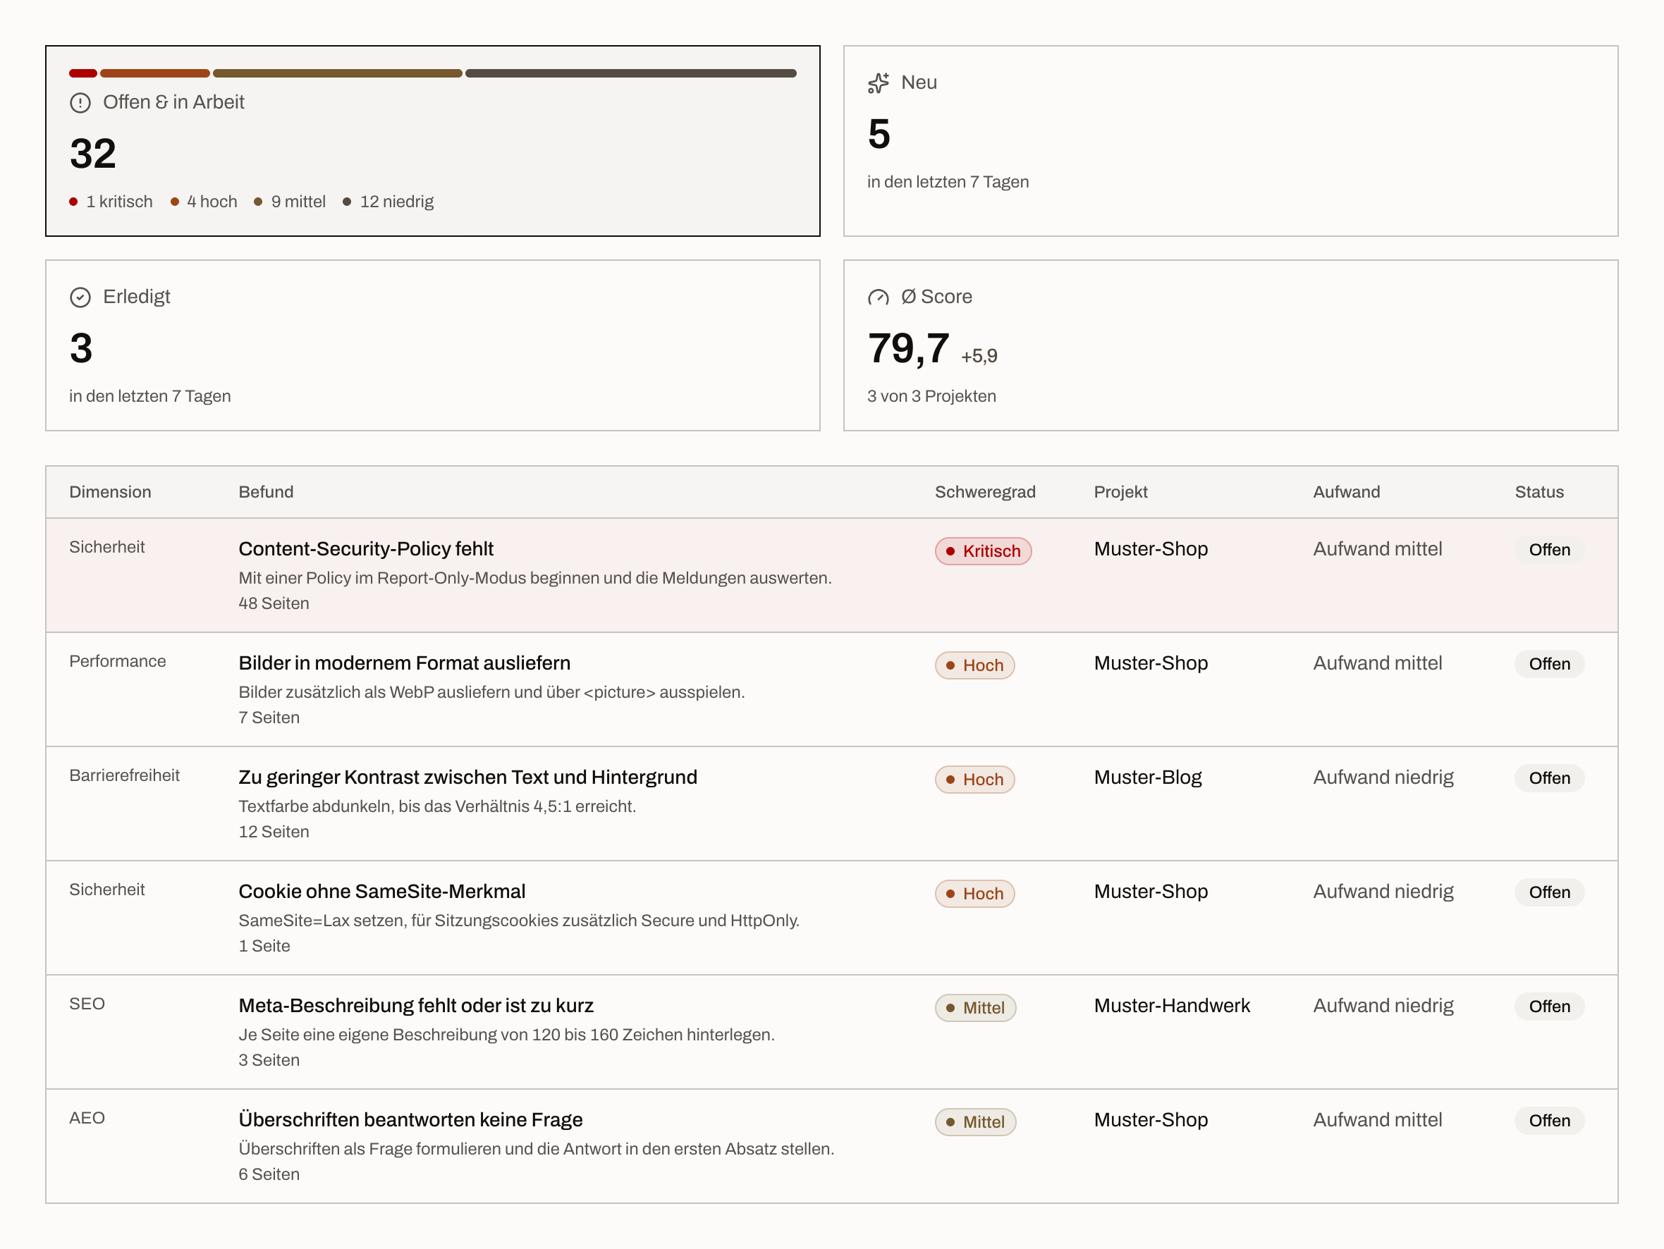Click Performance dimension cell
1664x1249 pixels.
[x=117, y=661]
